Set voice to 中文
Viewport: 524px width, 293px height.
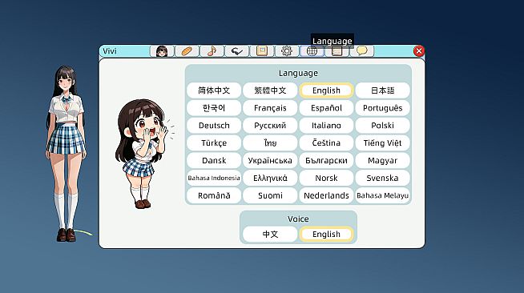270,234
